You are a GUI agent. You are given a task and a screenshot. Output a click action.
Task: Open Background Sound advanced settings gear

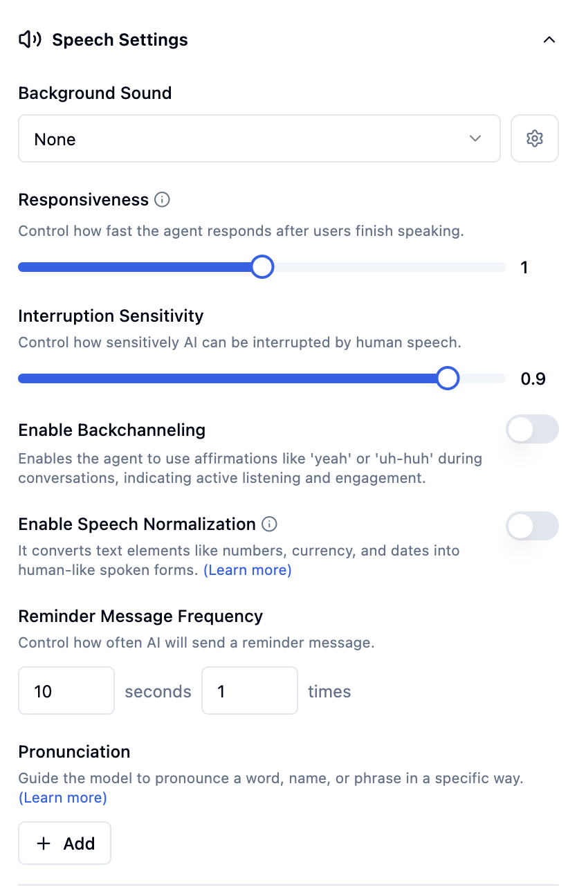point(534,138)
